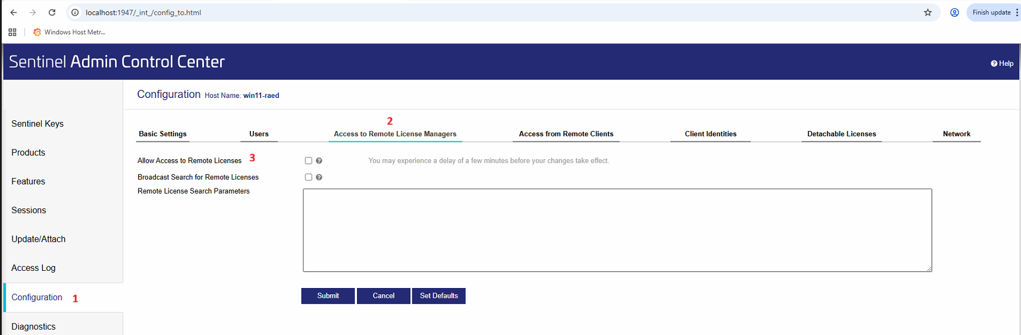Click inside Remote License Search Parameters text area
The width and height of the screenshot is (1021, 335).
pyautogui.click(x=617, y=230)
